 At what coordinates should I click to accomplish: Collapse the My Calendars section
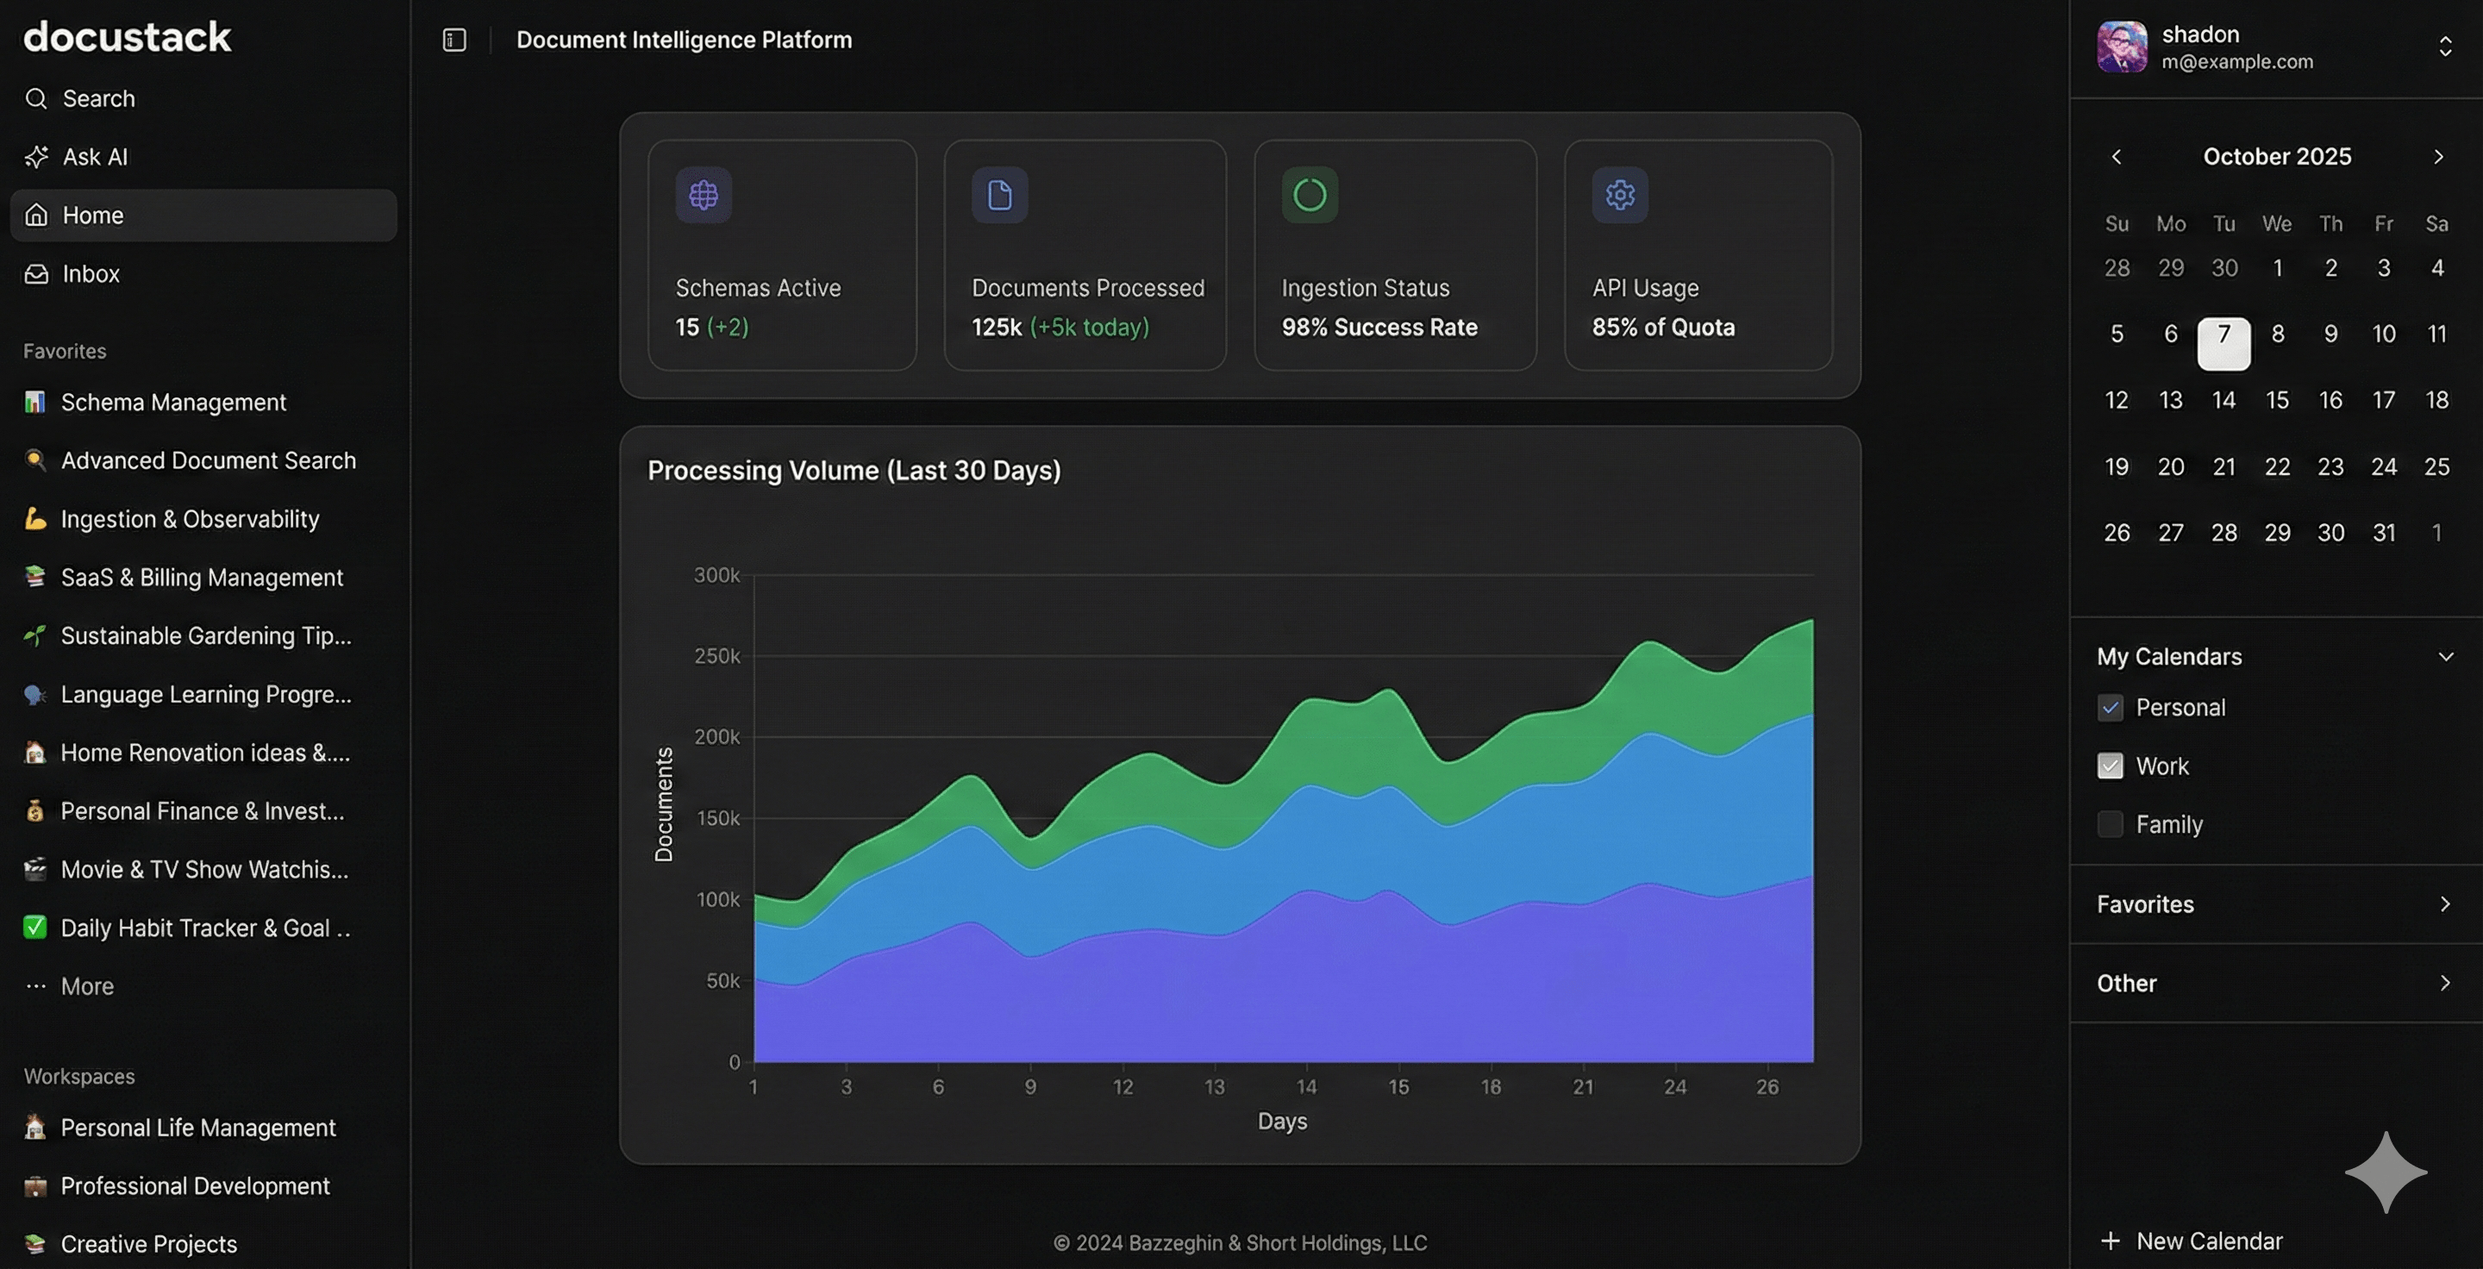coord(2445,656)
